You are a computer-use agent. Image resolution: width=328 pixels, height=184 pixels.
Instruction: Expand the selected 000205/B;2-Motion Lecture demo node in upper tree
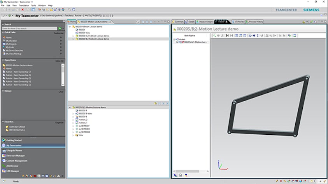pos(73,39)
